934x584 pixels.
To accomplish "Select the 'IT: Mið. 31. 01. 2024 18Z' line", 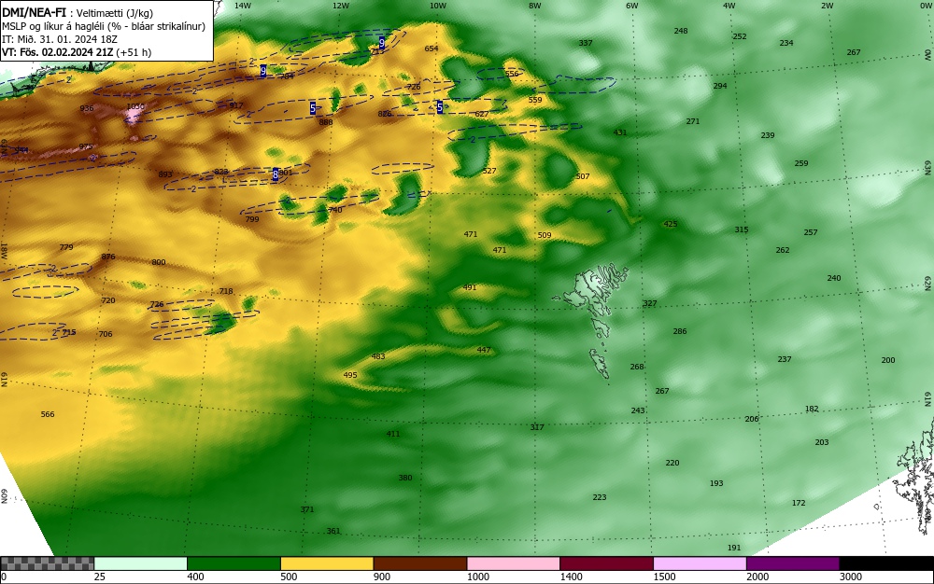I will 60,39.
